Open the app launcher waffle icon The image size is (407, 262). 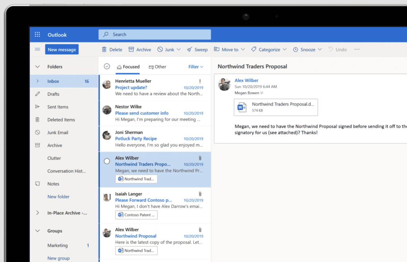(x=37, y=35)
